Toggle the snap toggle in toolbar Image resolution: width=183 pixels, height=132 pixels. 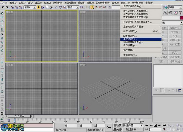(x=92, y=7)
